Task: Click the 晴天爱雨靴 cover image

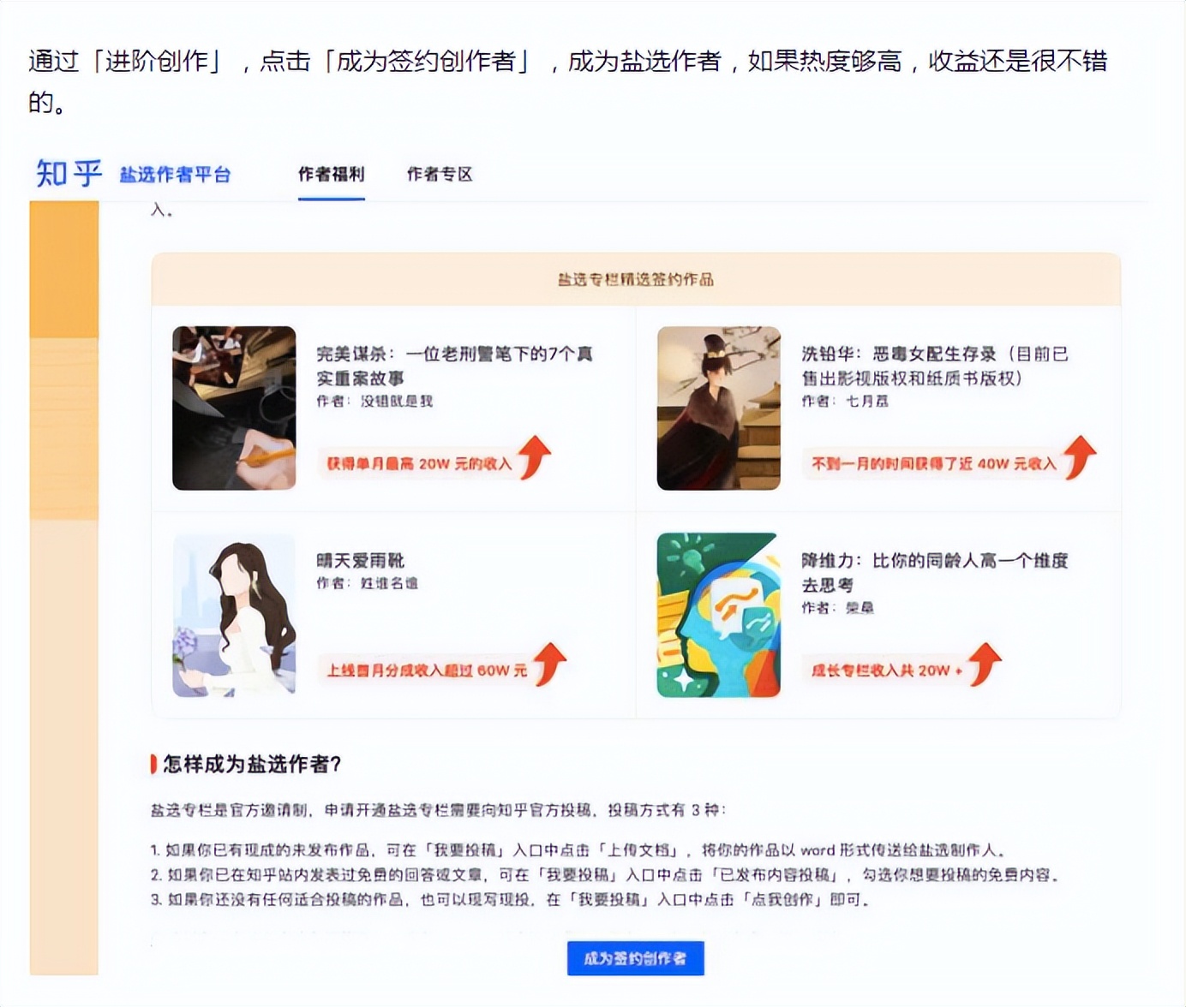Action: 233,615
